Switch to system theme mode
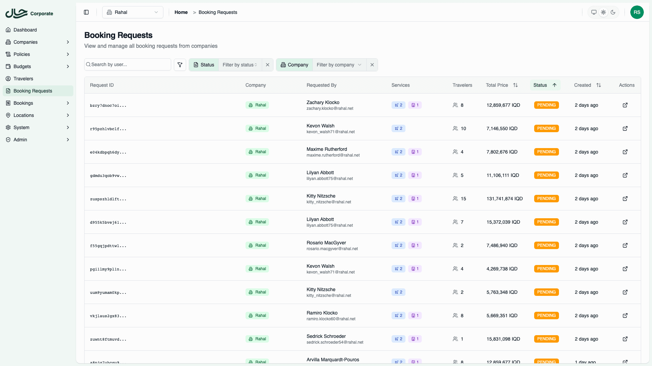Viewport: 652px width, 366px height. pyautogui.click(x=594, y=12)
